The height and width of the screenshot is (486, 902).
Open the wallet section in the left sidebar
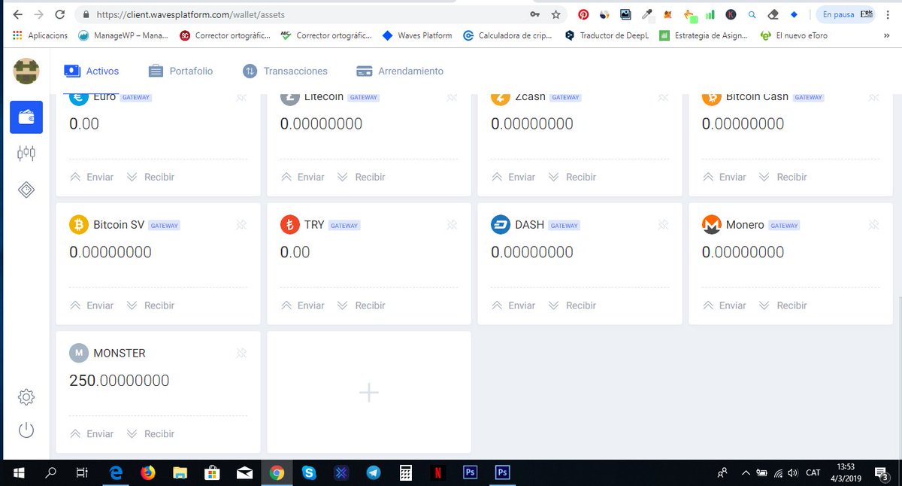tap(26, 117)
